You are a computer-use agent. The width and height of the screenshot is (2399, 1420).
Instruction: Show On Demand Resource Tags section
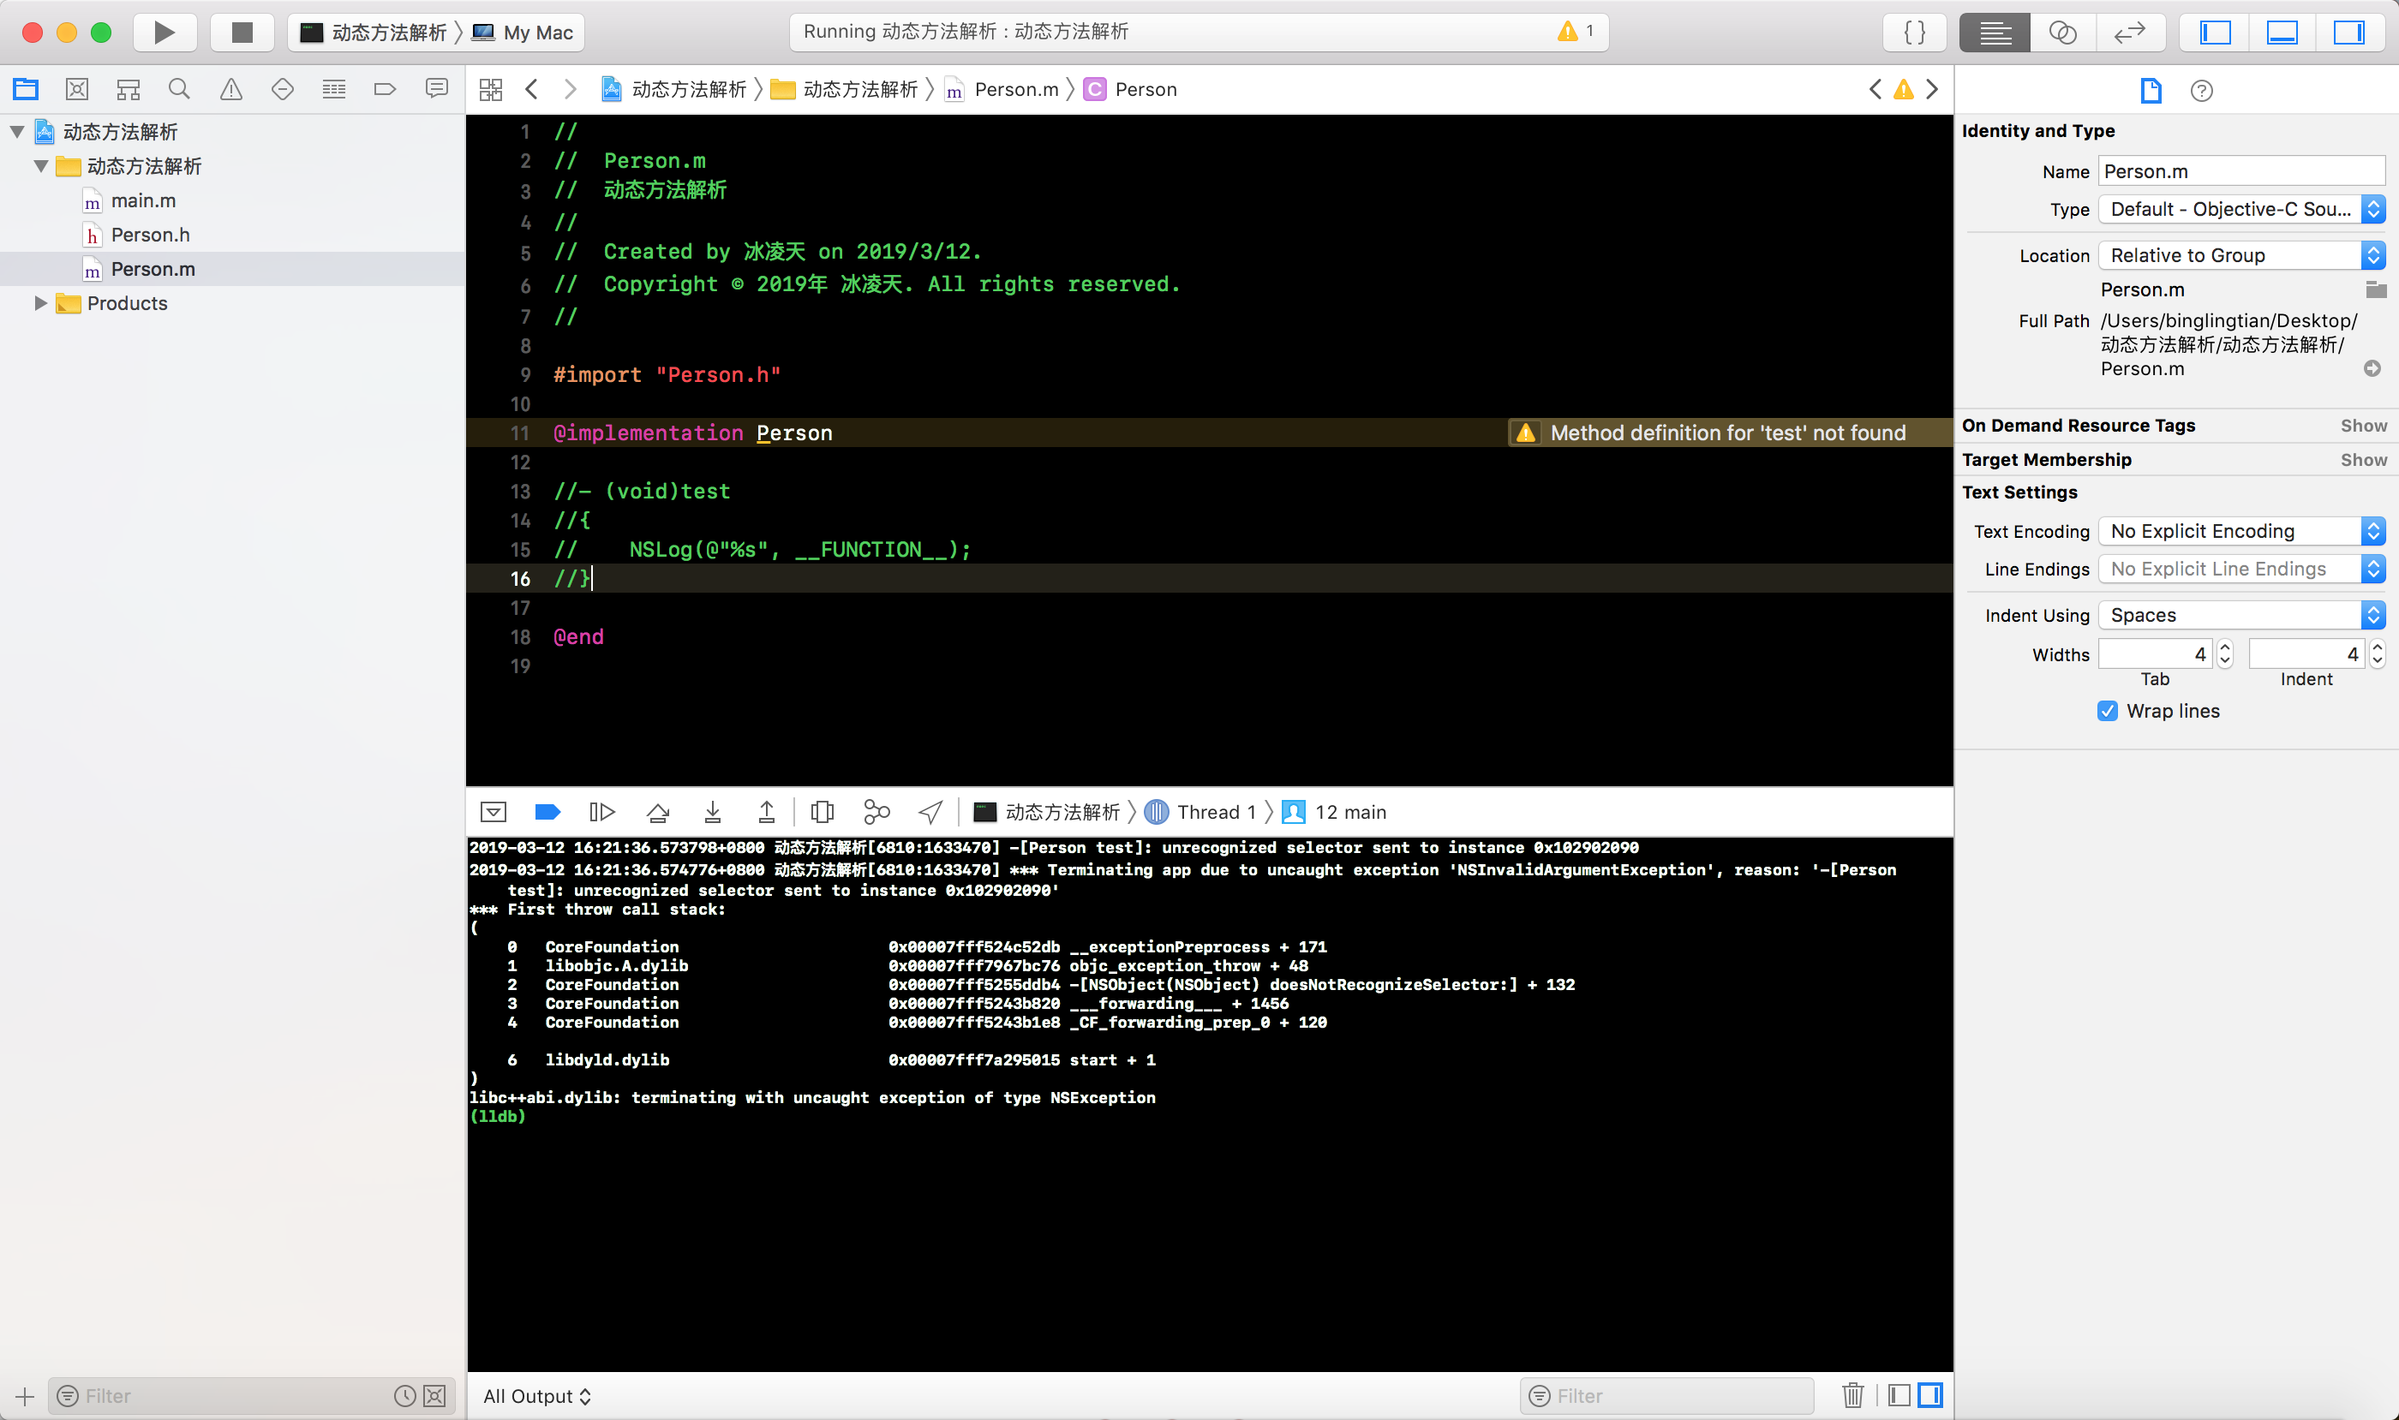[2363, 426]
